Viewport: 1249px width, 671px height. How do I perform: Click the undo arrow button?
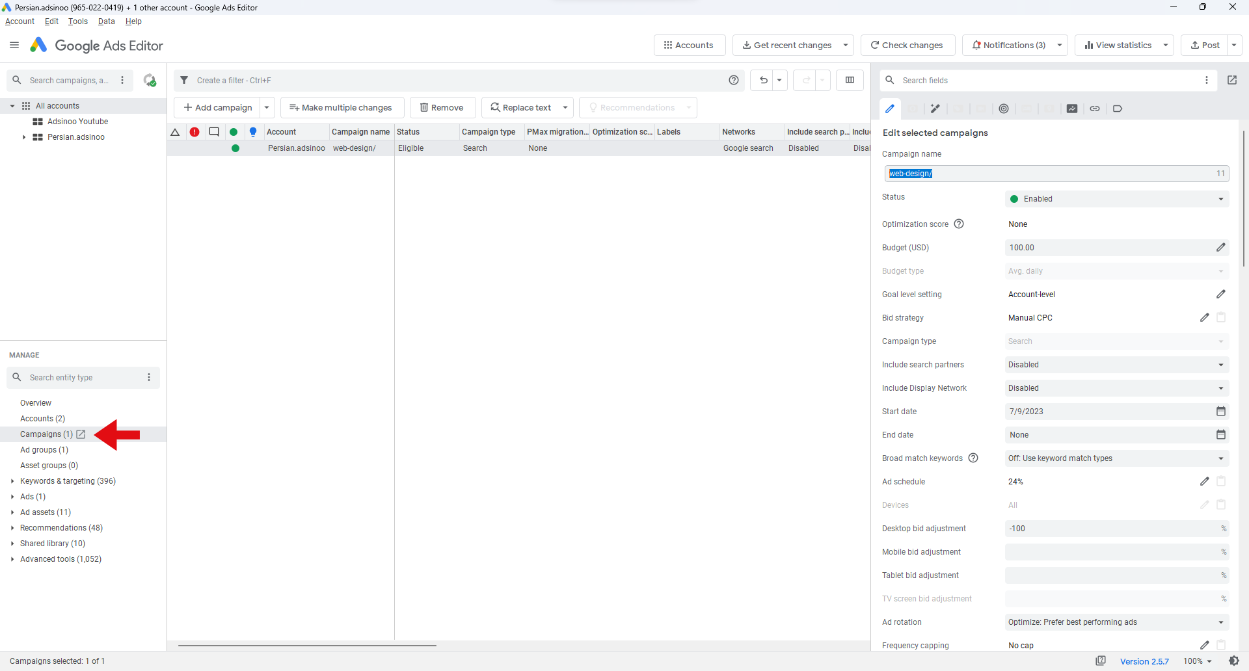[764, 80]
